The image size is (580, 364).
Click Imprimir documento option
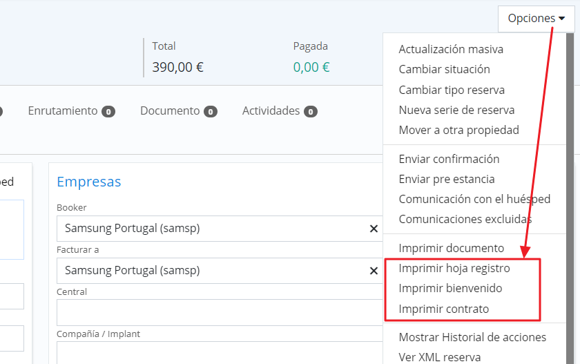(x=452, y=248)
